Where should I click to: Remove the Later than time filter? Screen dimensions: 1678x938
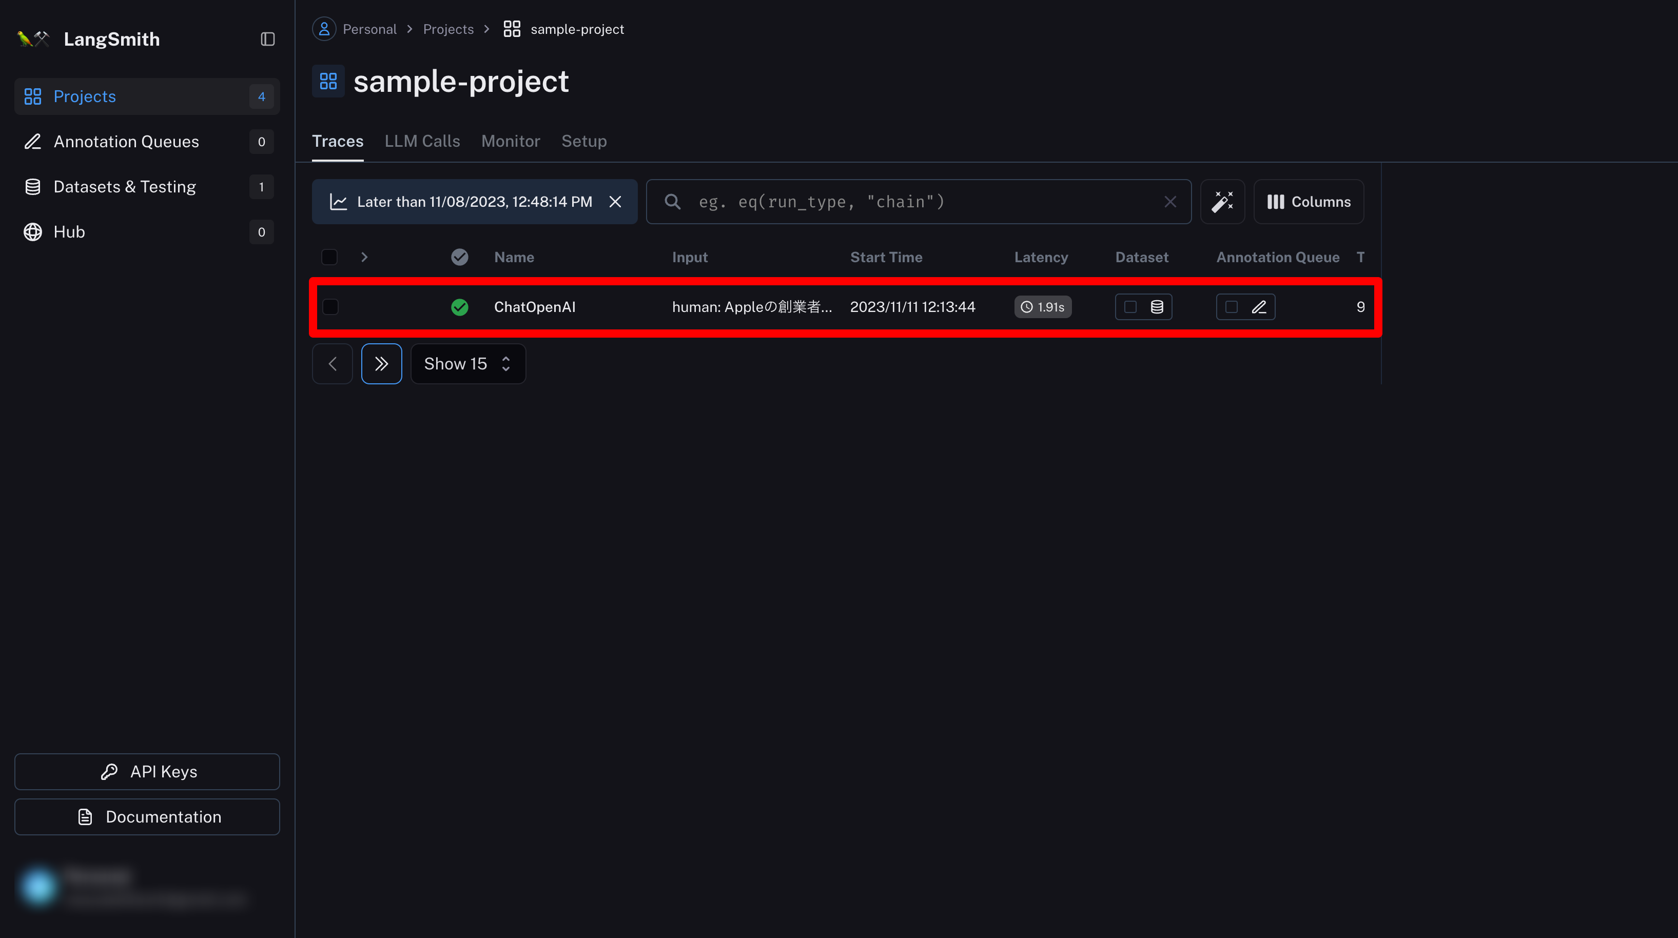coord(615,202)
